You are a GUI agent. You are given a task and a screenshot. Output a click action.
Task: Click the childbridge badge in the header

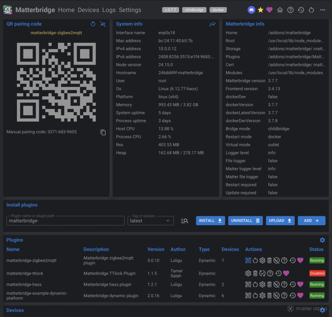[x=194, y=10]
